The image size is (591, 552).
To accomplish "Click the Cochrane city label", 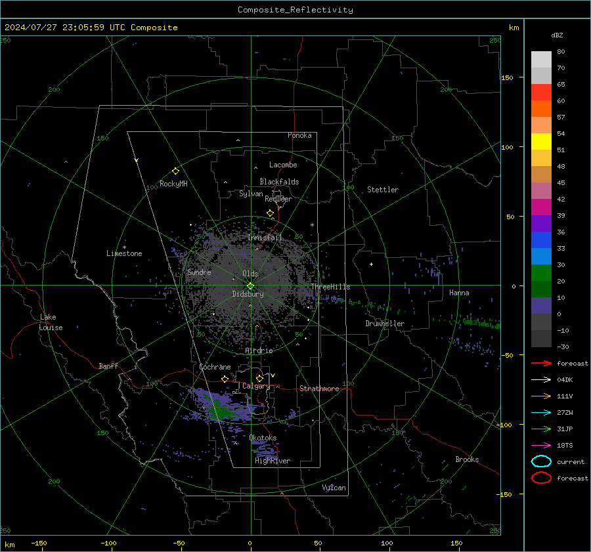I will (215, 367).
